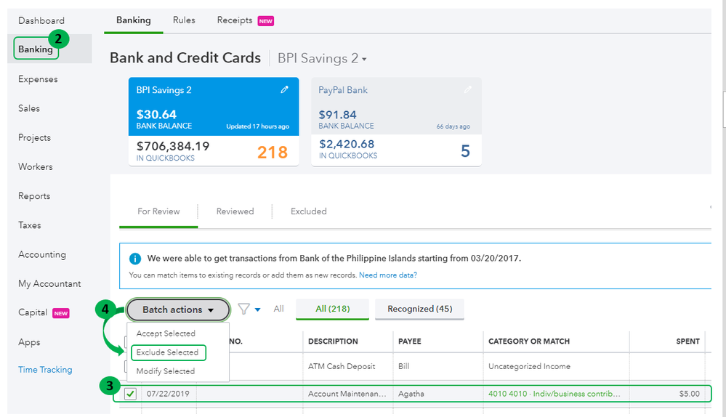Click the blue info icon in the notice
726x417 pixels.
[x=134, y=259]
